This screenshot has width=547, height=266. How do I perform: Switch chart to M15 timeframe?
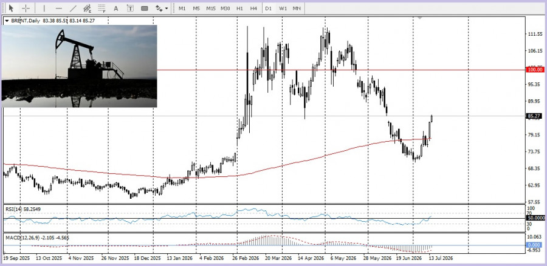tap(211, 8)
